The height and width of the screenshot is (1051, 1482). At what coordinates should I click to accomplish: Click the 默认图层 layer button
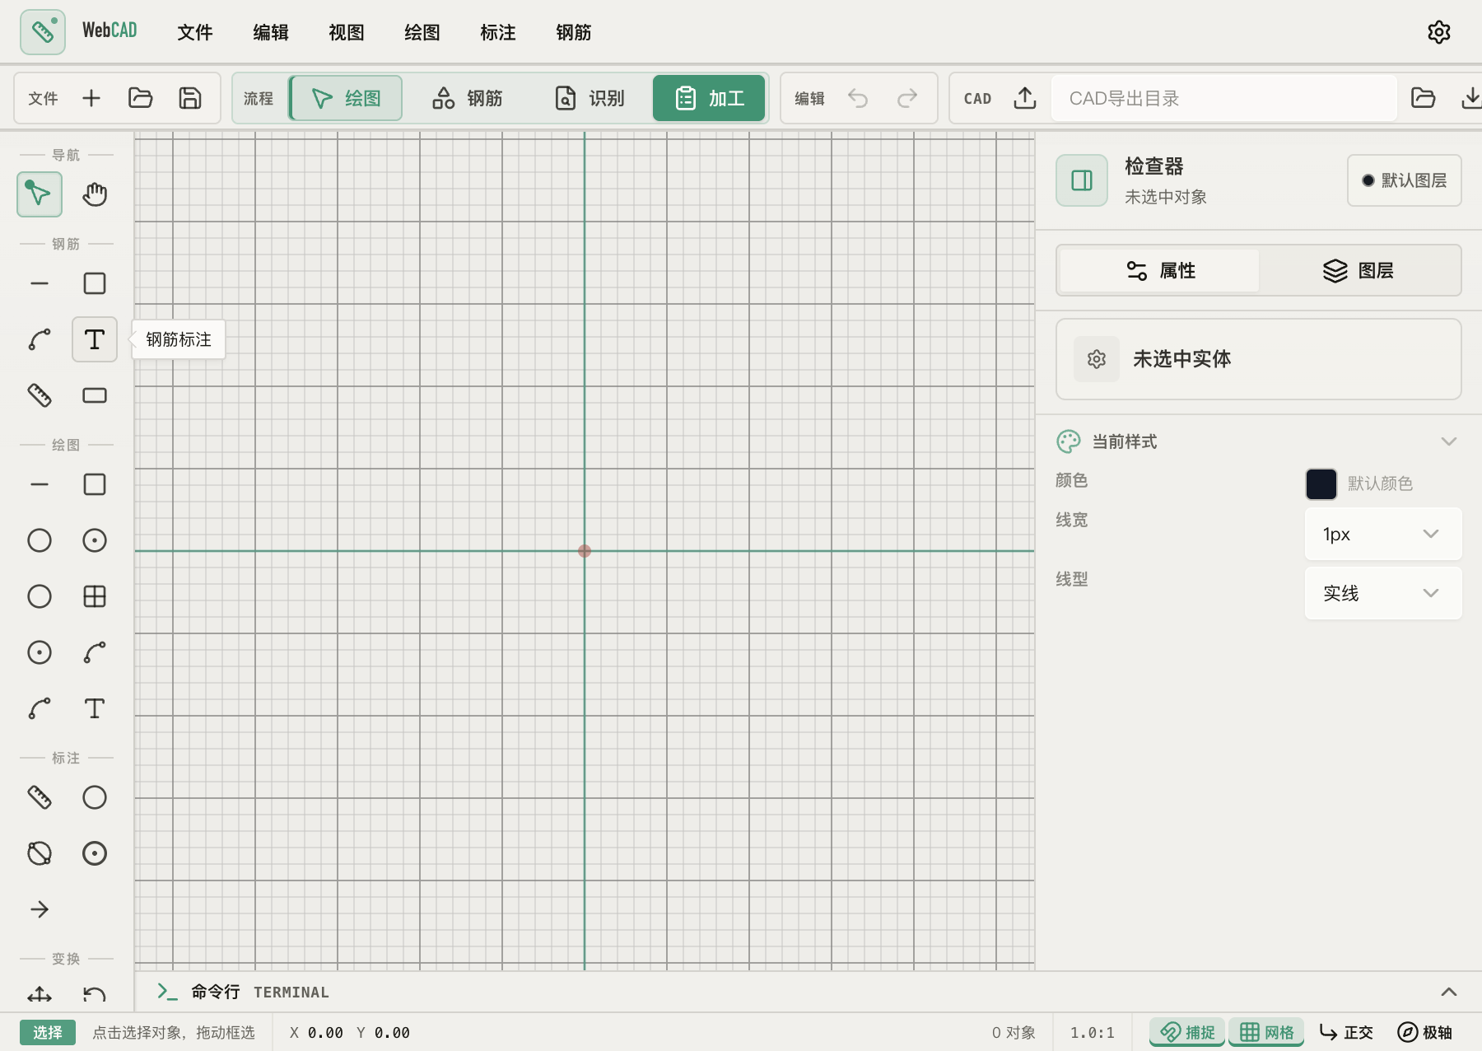(1404, 180)
